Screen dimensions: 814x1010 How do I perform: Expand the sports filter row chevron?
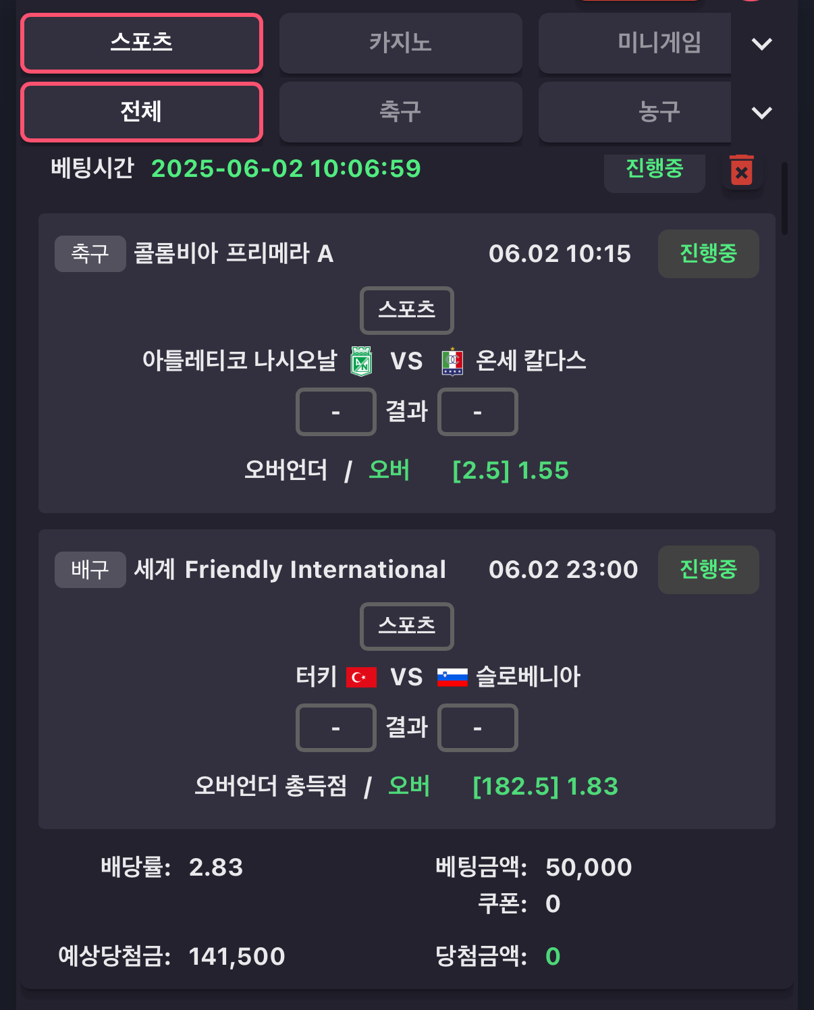762,113
